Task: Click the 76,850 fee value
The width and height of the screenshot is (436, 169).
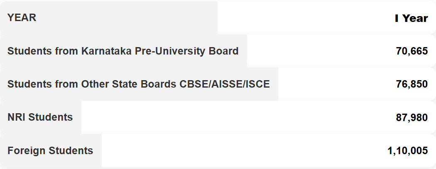Action: click(x=412, y=84)
